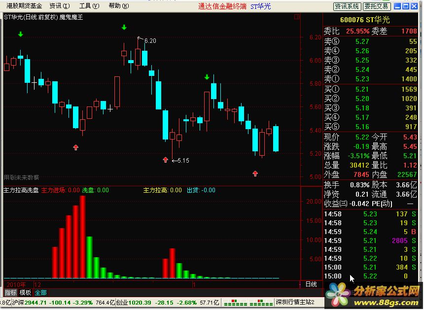Image resolution: width=424 pixels, height=310 pixels.
Task: Select the 卖② 5.24 order row
Action: click(370, 69)
